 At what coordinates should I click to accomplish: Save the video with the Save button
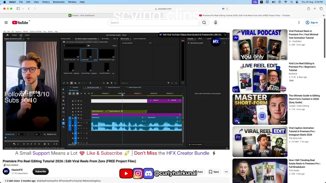pyautogui.click(x=214, y=172)
